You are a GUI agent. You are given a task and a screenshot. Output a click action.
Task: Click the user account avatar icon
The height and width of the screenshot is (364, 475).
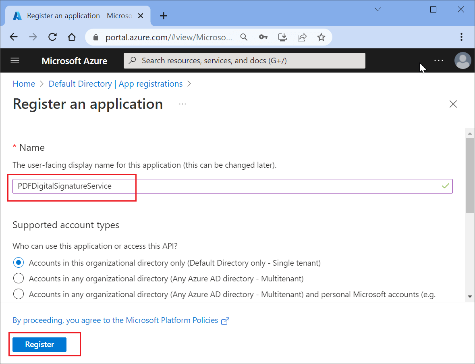[463, 60]
